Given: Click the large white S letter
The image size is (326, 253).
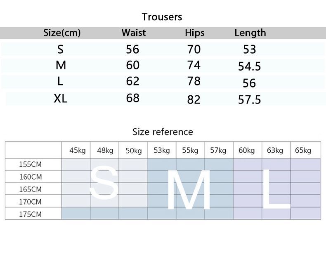Looking at the screenshot, I should [x=104, y=183].
